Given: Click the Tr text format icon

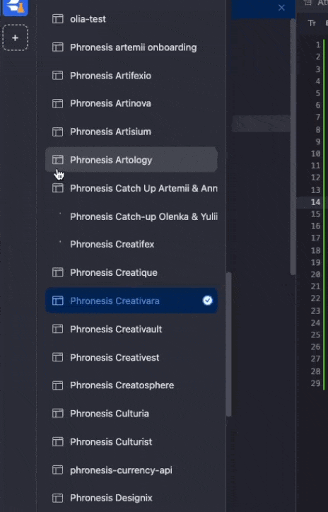Looking at the screenshot, I should (312, 23).
